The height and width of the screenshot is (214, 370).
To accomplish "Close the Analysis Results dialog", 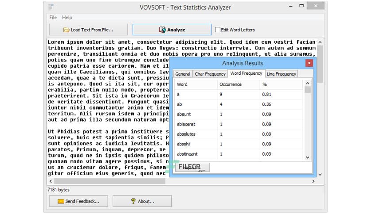I will pyautogui.click(x=309, y=63).
